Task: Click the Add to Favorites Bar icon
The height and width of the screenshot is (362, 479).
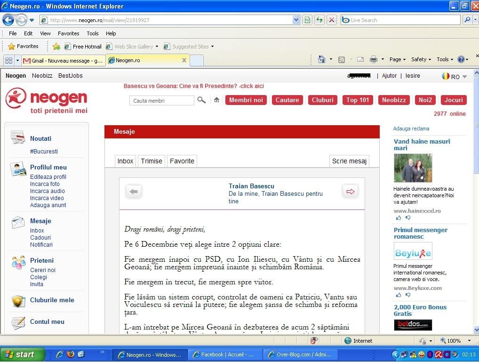Action: coord(56,47)
